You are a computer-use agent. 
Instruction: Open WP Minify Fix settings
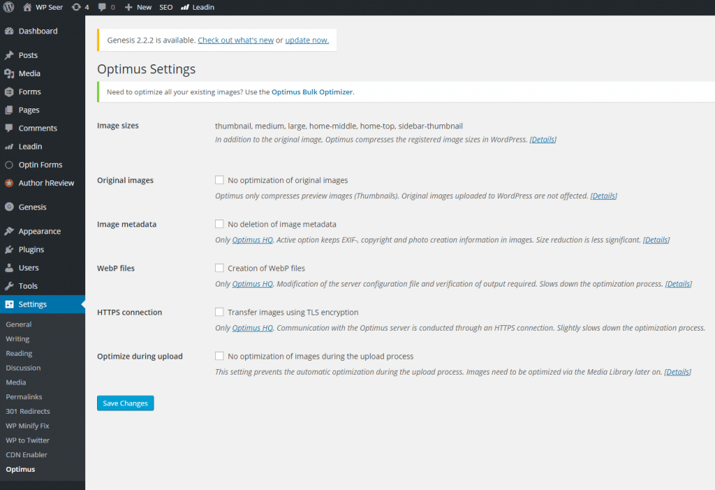[x=27, y=426]
